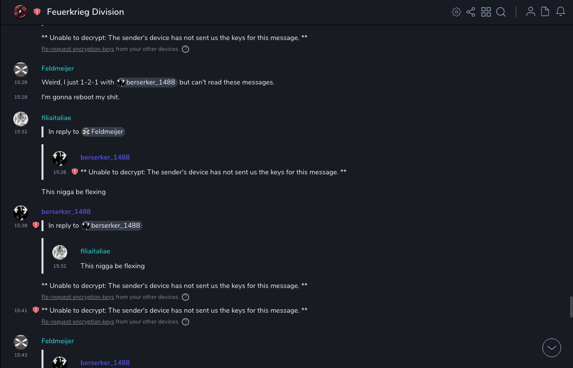
Task: Open the notifications bell icon
Action: click(x=561, y=12)
